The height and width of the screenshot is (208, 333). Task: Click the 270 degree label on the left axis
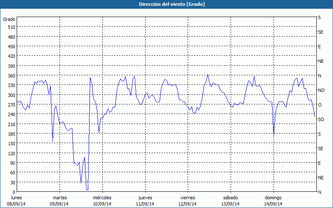pyautogui.click(x=11, y=104)
